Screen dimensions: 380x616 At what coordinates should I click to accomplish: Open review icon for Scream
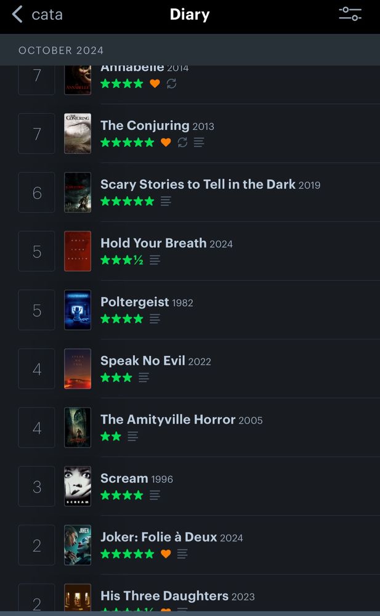155,495
